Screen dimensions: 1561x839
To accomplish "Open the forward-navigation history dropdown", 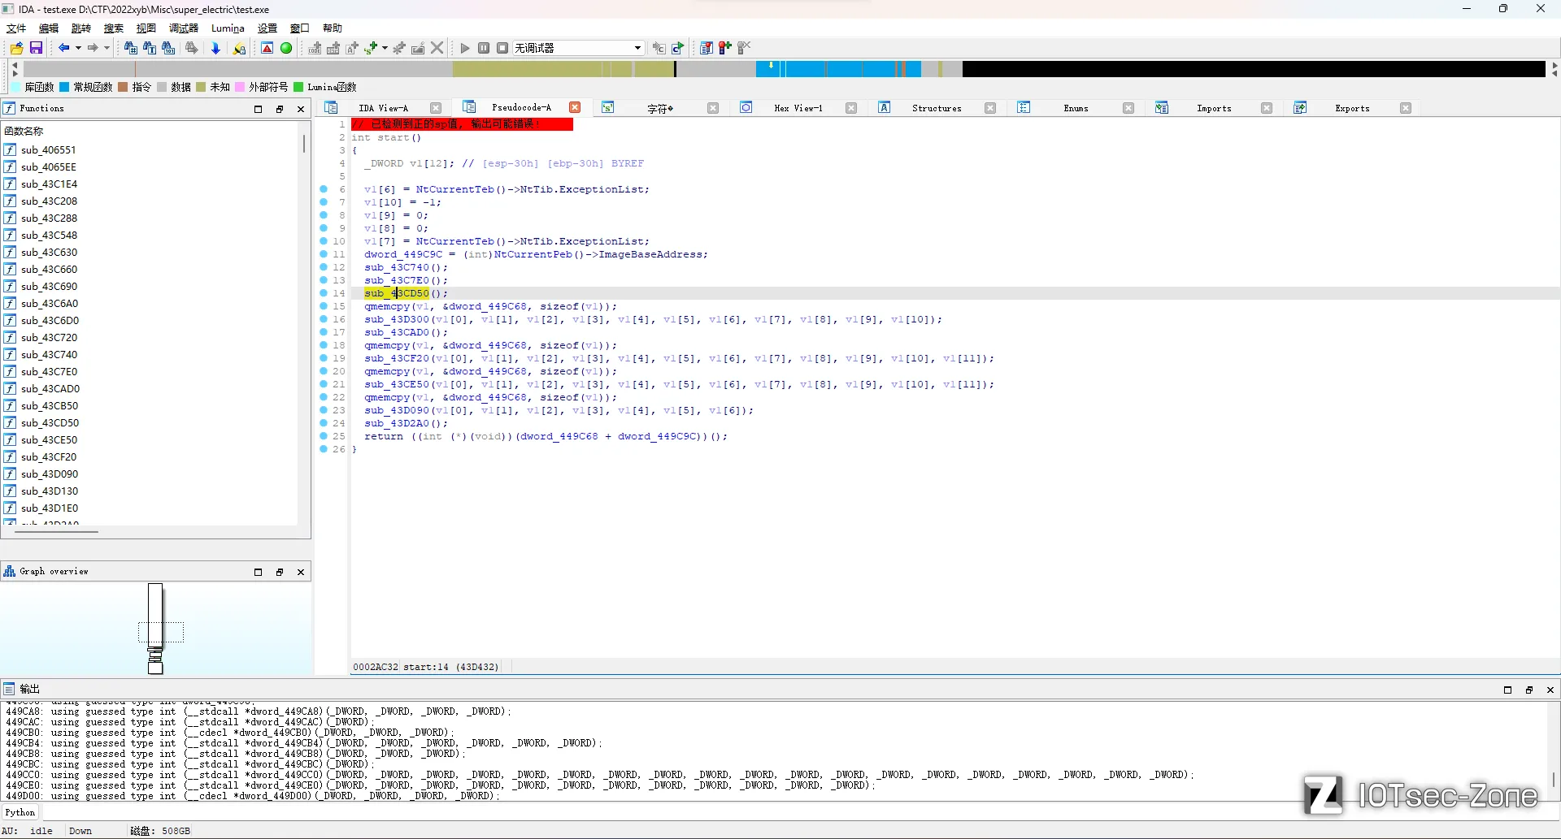I will point(107,49).
